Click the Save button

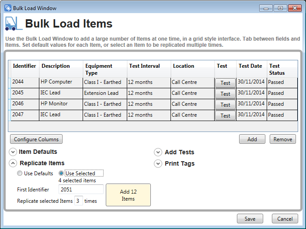coord(250,219)
